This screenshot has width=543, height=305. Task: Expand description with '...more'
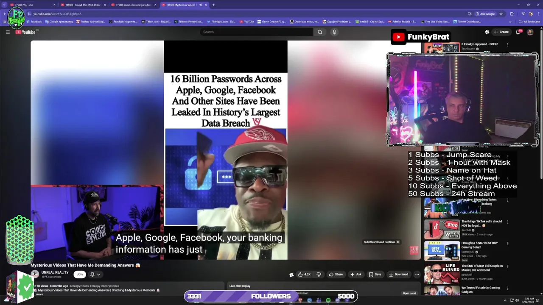39,294
